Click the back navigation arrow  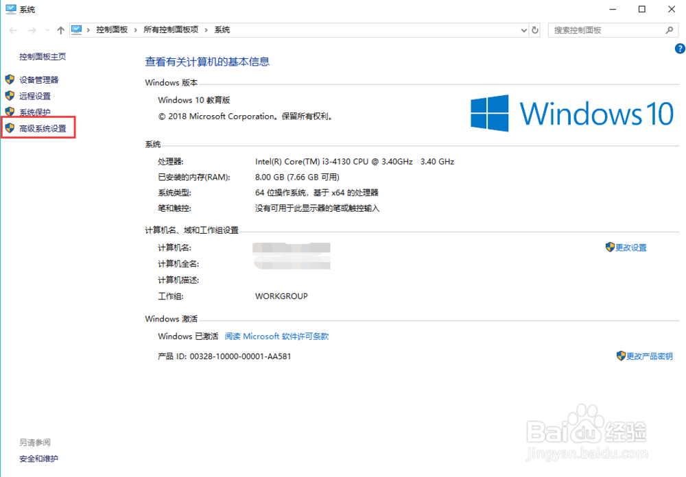coord(12,29)
